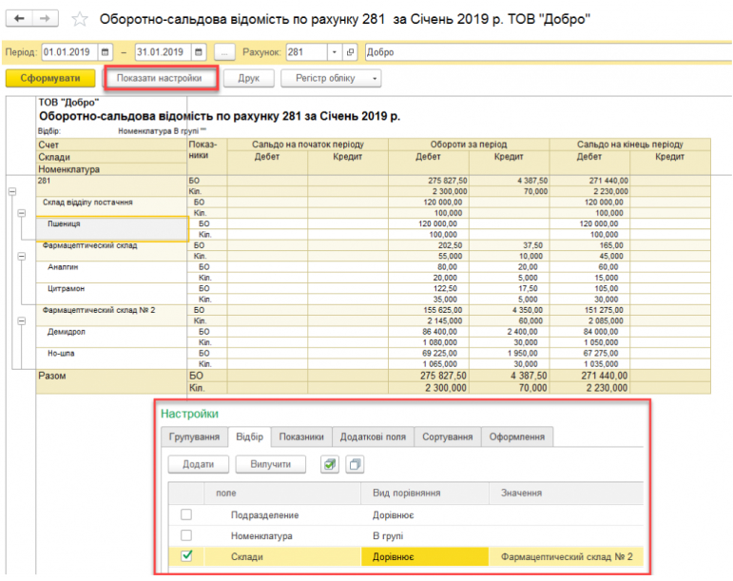Image resolution: width=733 pixels, height=581 pixels.
Task: Switch to the Групування tab
Action: coord(194,436)
